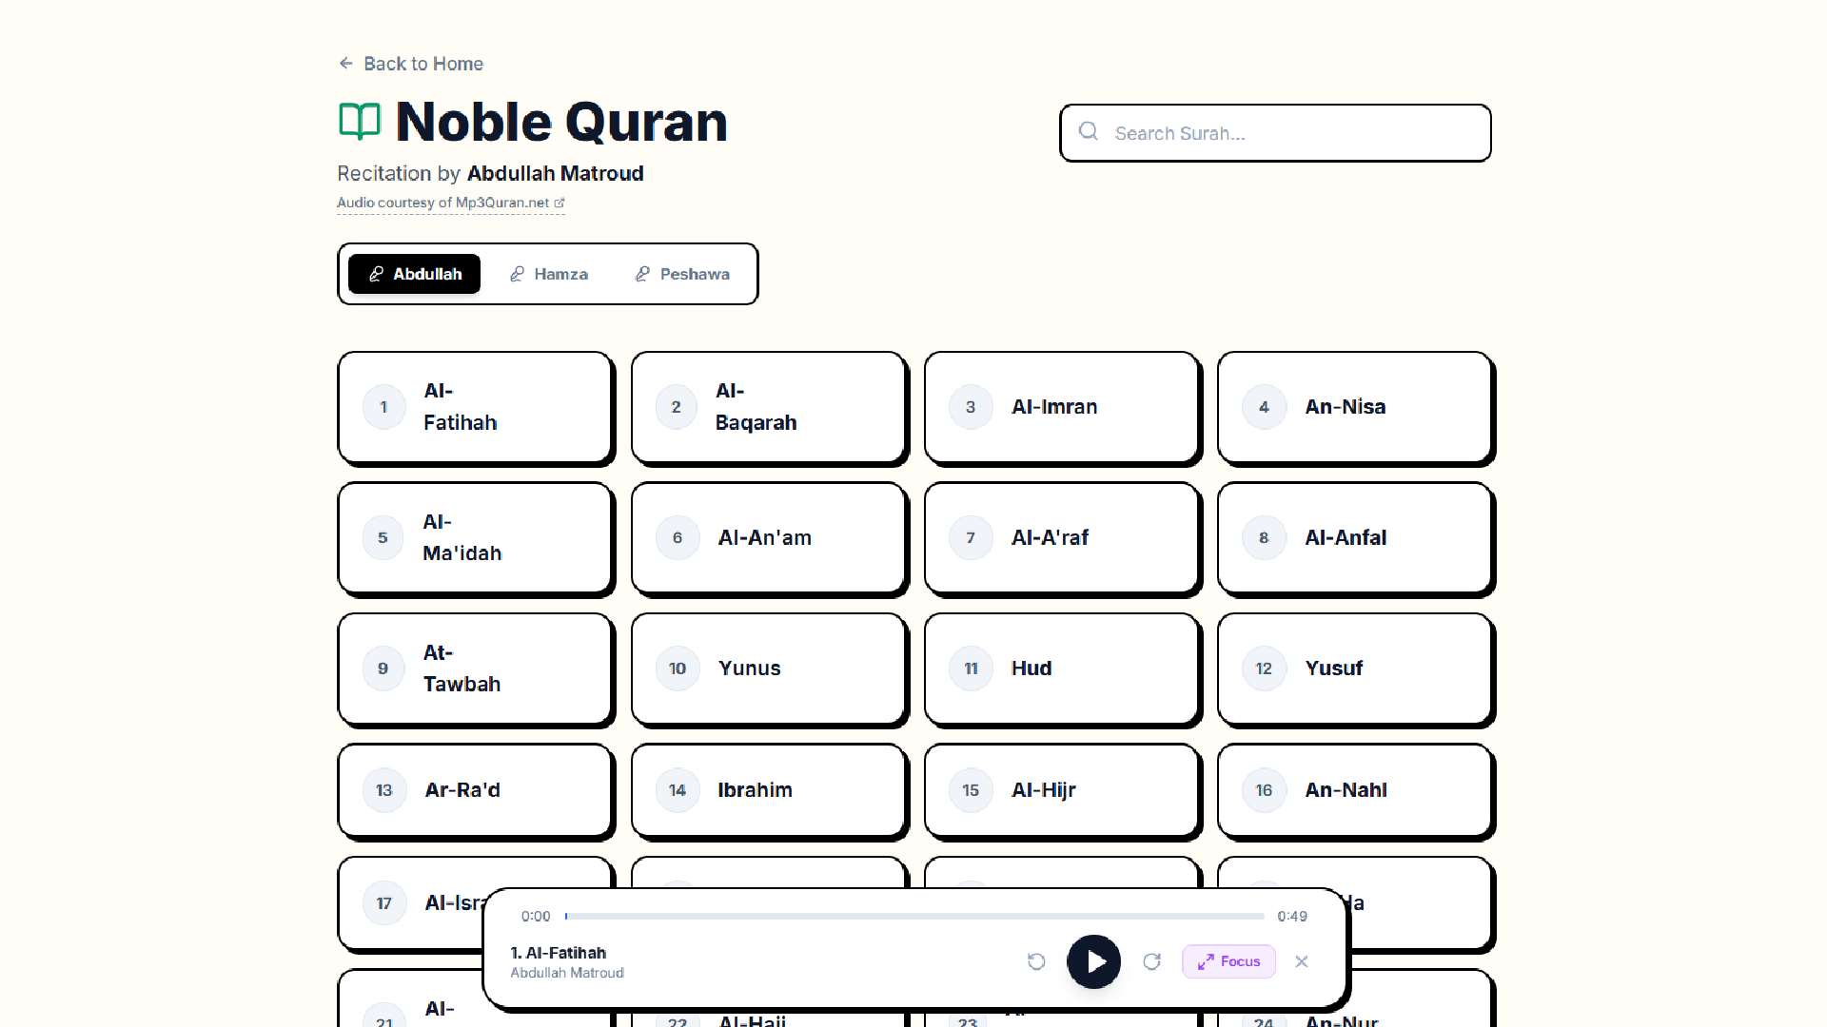Select the Hamza reciter

[549, 274]
